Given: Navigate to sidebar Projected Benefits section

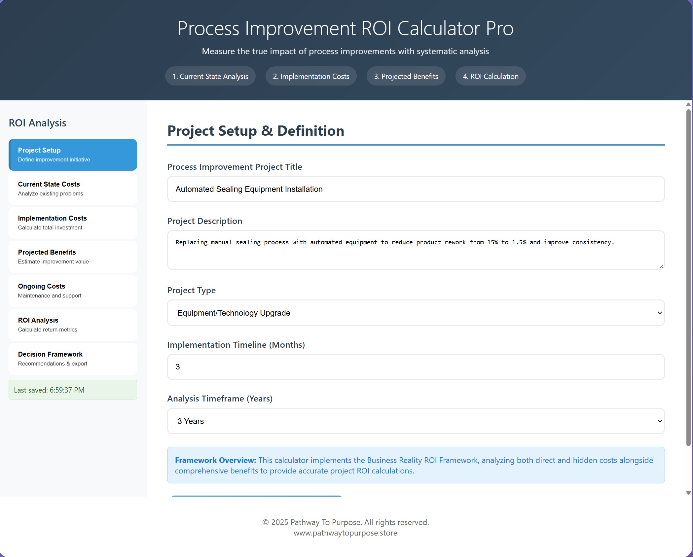Looking at the screenshot, I should (x=73, y=257).
